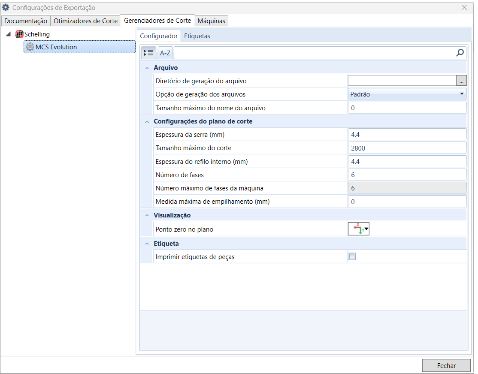478x374 pixels.
Task: Collapse the Schelling tree node
Action: point(9,34)
